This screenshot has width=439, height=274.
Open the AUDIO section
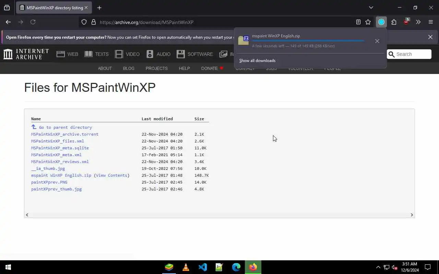158,54
